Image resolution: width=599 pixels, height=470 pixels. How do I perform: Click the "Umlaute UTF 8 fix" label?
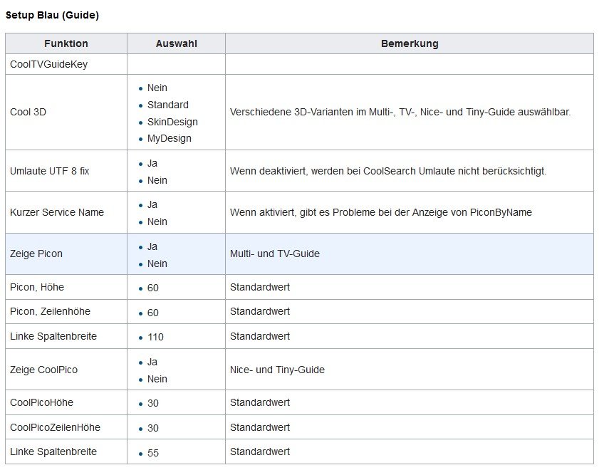(50, 171)
